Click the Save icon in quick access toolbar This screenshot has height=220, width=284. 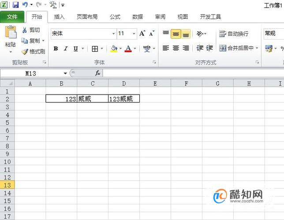[x=15, y=5]
